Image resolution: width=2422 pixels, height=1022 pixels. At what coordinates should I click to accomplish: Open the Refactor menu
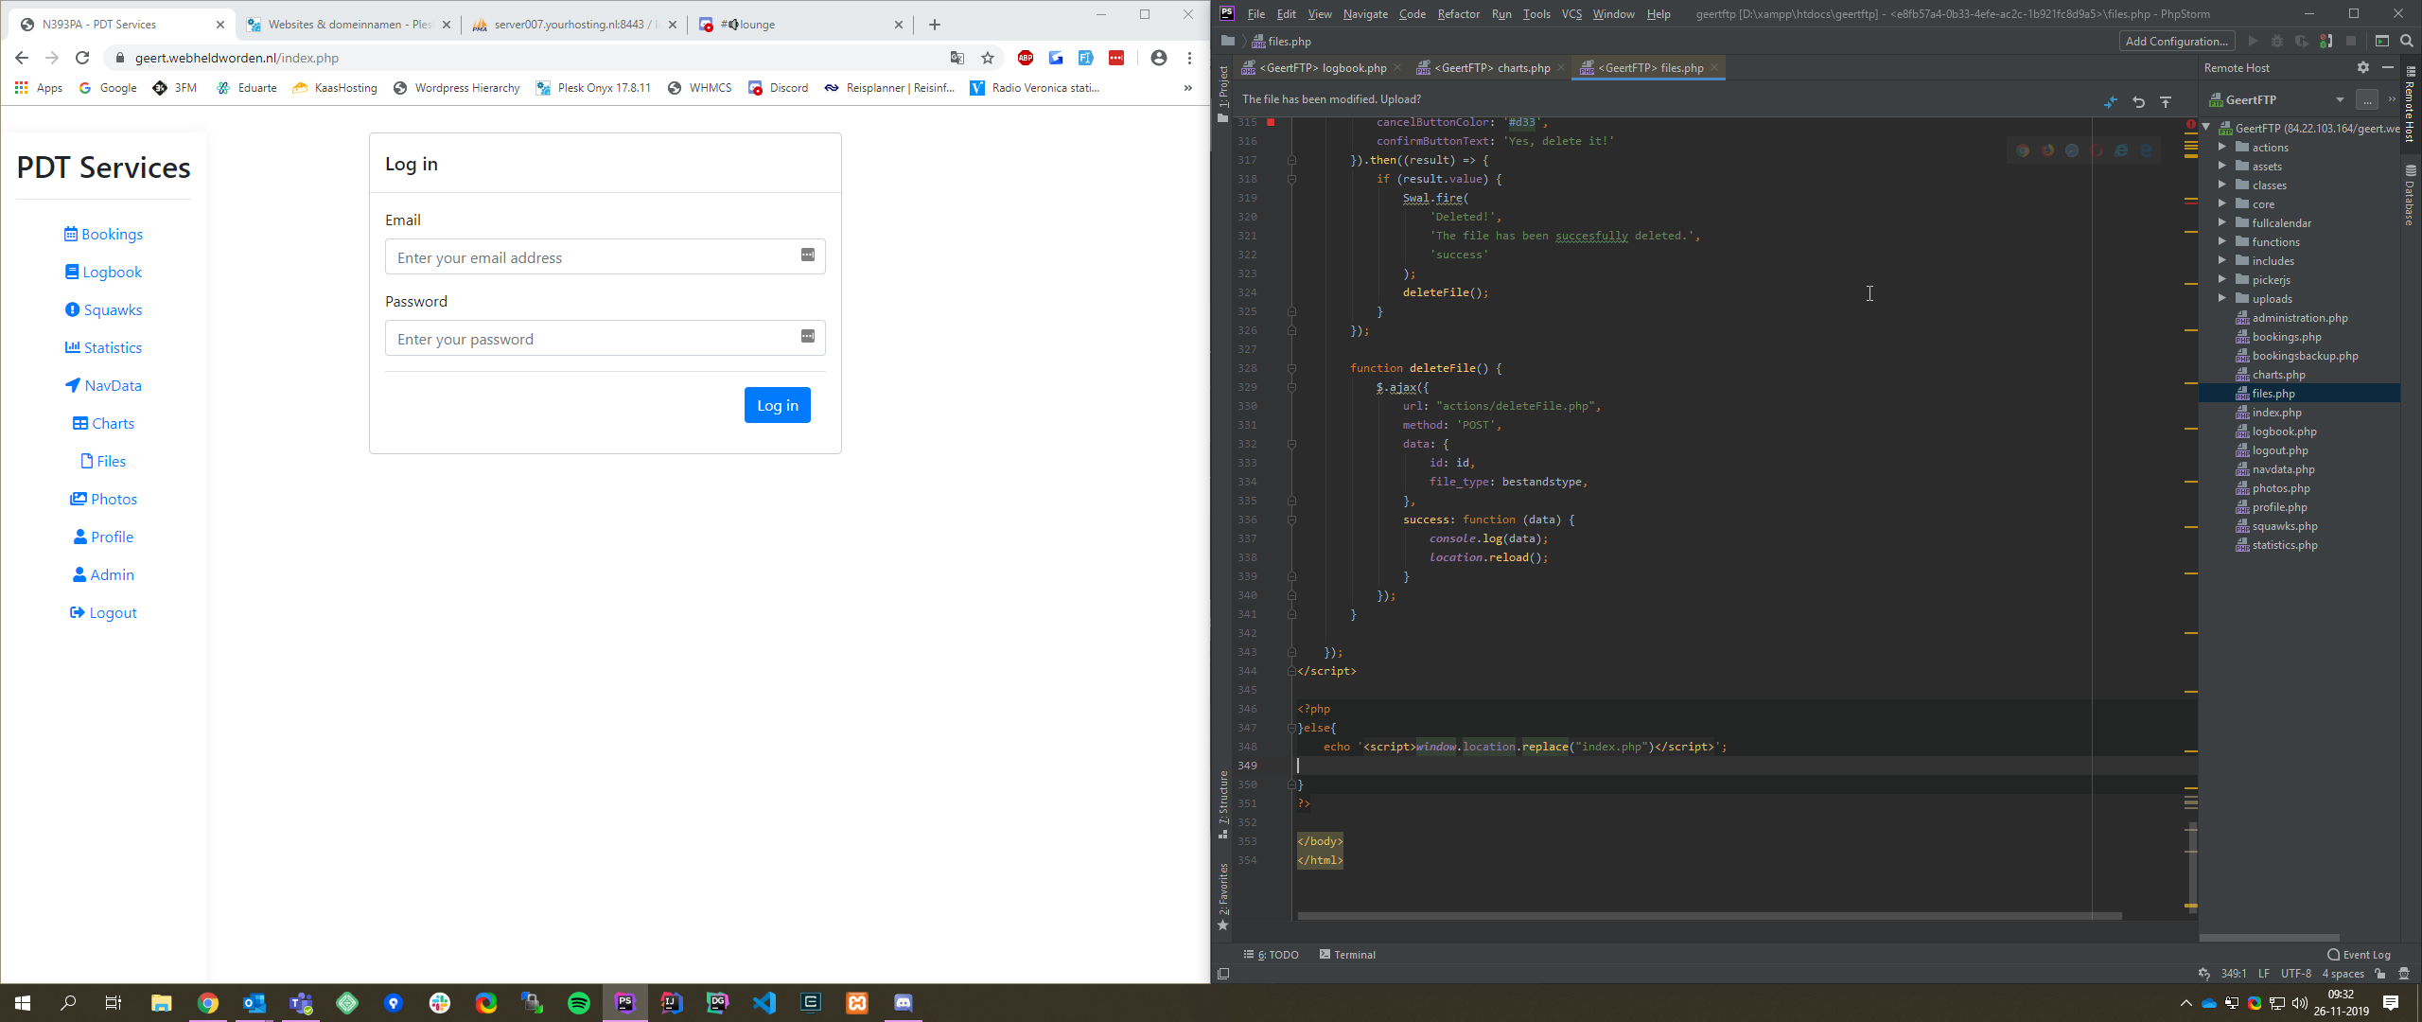click(x=1457, y=14)
